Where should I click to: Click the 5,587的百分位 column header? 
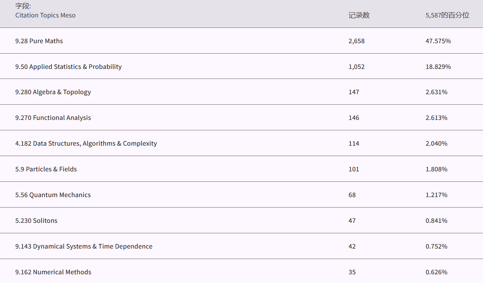[447, 15]
